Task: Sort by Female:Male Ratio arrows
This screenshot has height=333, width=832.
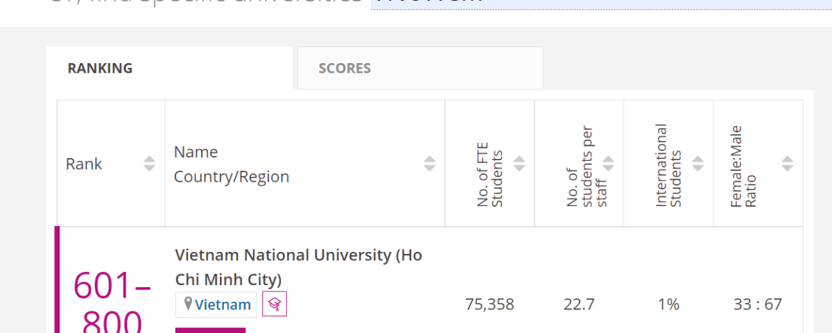Action: [787, 164]
